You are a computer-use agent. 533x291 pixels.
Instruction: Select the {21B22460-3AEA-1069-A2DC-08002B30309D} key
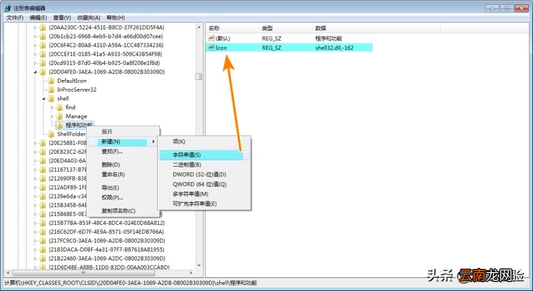pos(107,258)
